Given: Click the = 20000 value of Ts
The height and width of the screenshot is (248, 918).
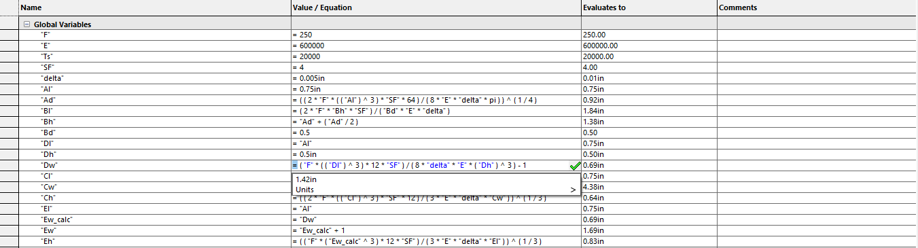Looking at the screenshot, I should coord(436,56).
